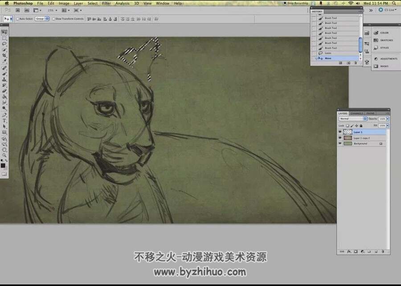Click the Stop Recording menu item

(296, 3)
